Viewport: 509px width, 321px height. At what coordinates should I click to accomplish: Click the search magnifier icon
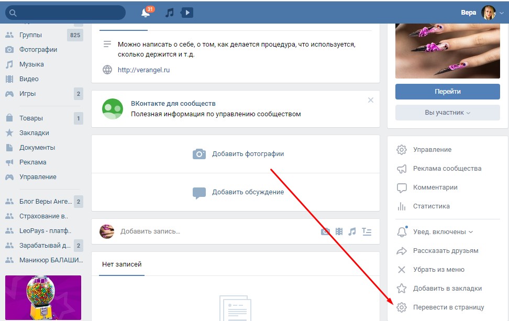coord(13,13)
